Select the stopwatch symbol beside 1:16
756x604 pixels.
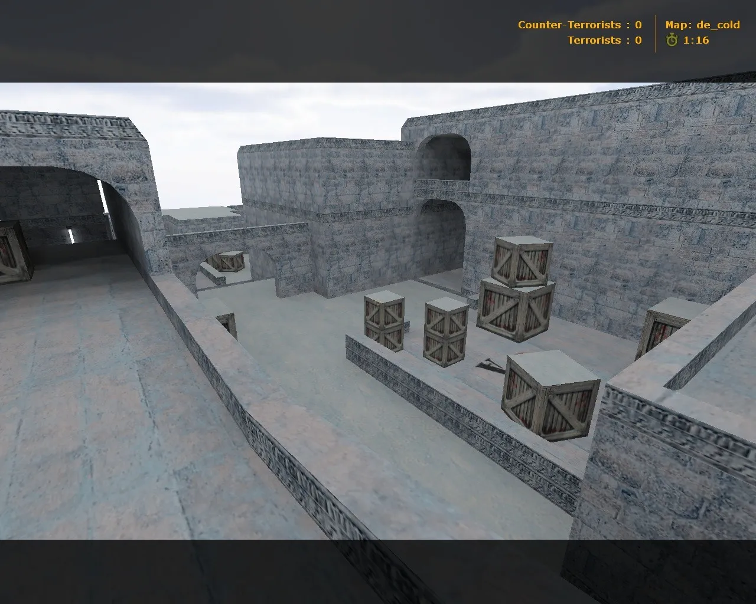click(672, 41)
